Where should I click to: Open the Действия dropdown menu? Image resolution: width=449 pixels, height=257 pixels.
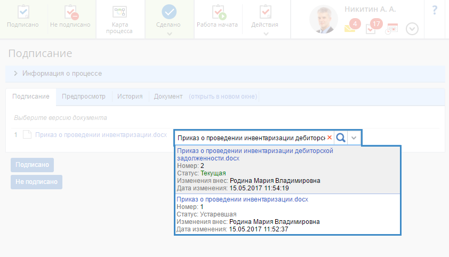[265, 34]
